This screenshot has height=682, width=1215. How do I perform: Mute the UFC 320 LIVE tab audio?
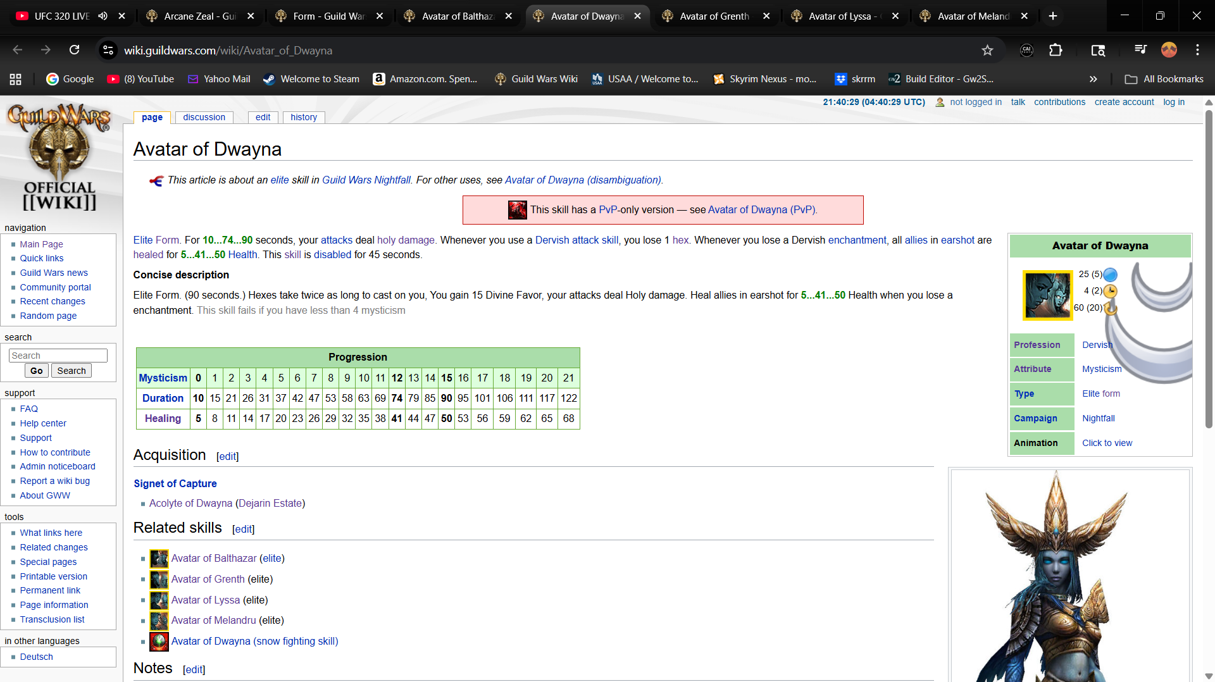103,16
